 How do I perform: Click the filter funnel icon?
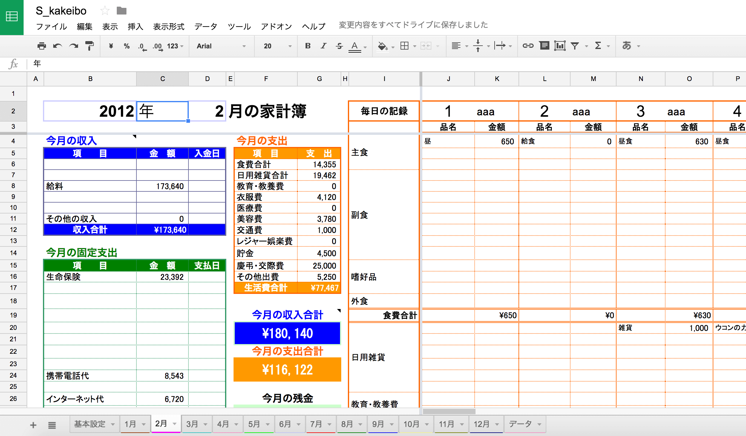pos(575,46)
